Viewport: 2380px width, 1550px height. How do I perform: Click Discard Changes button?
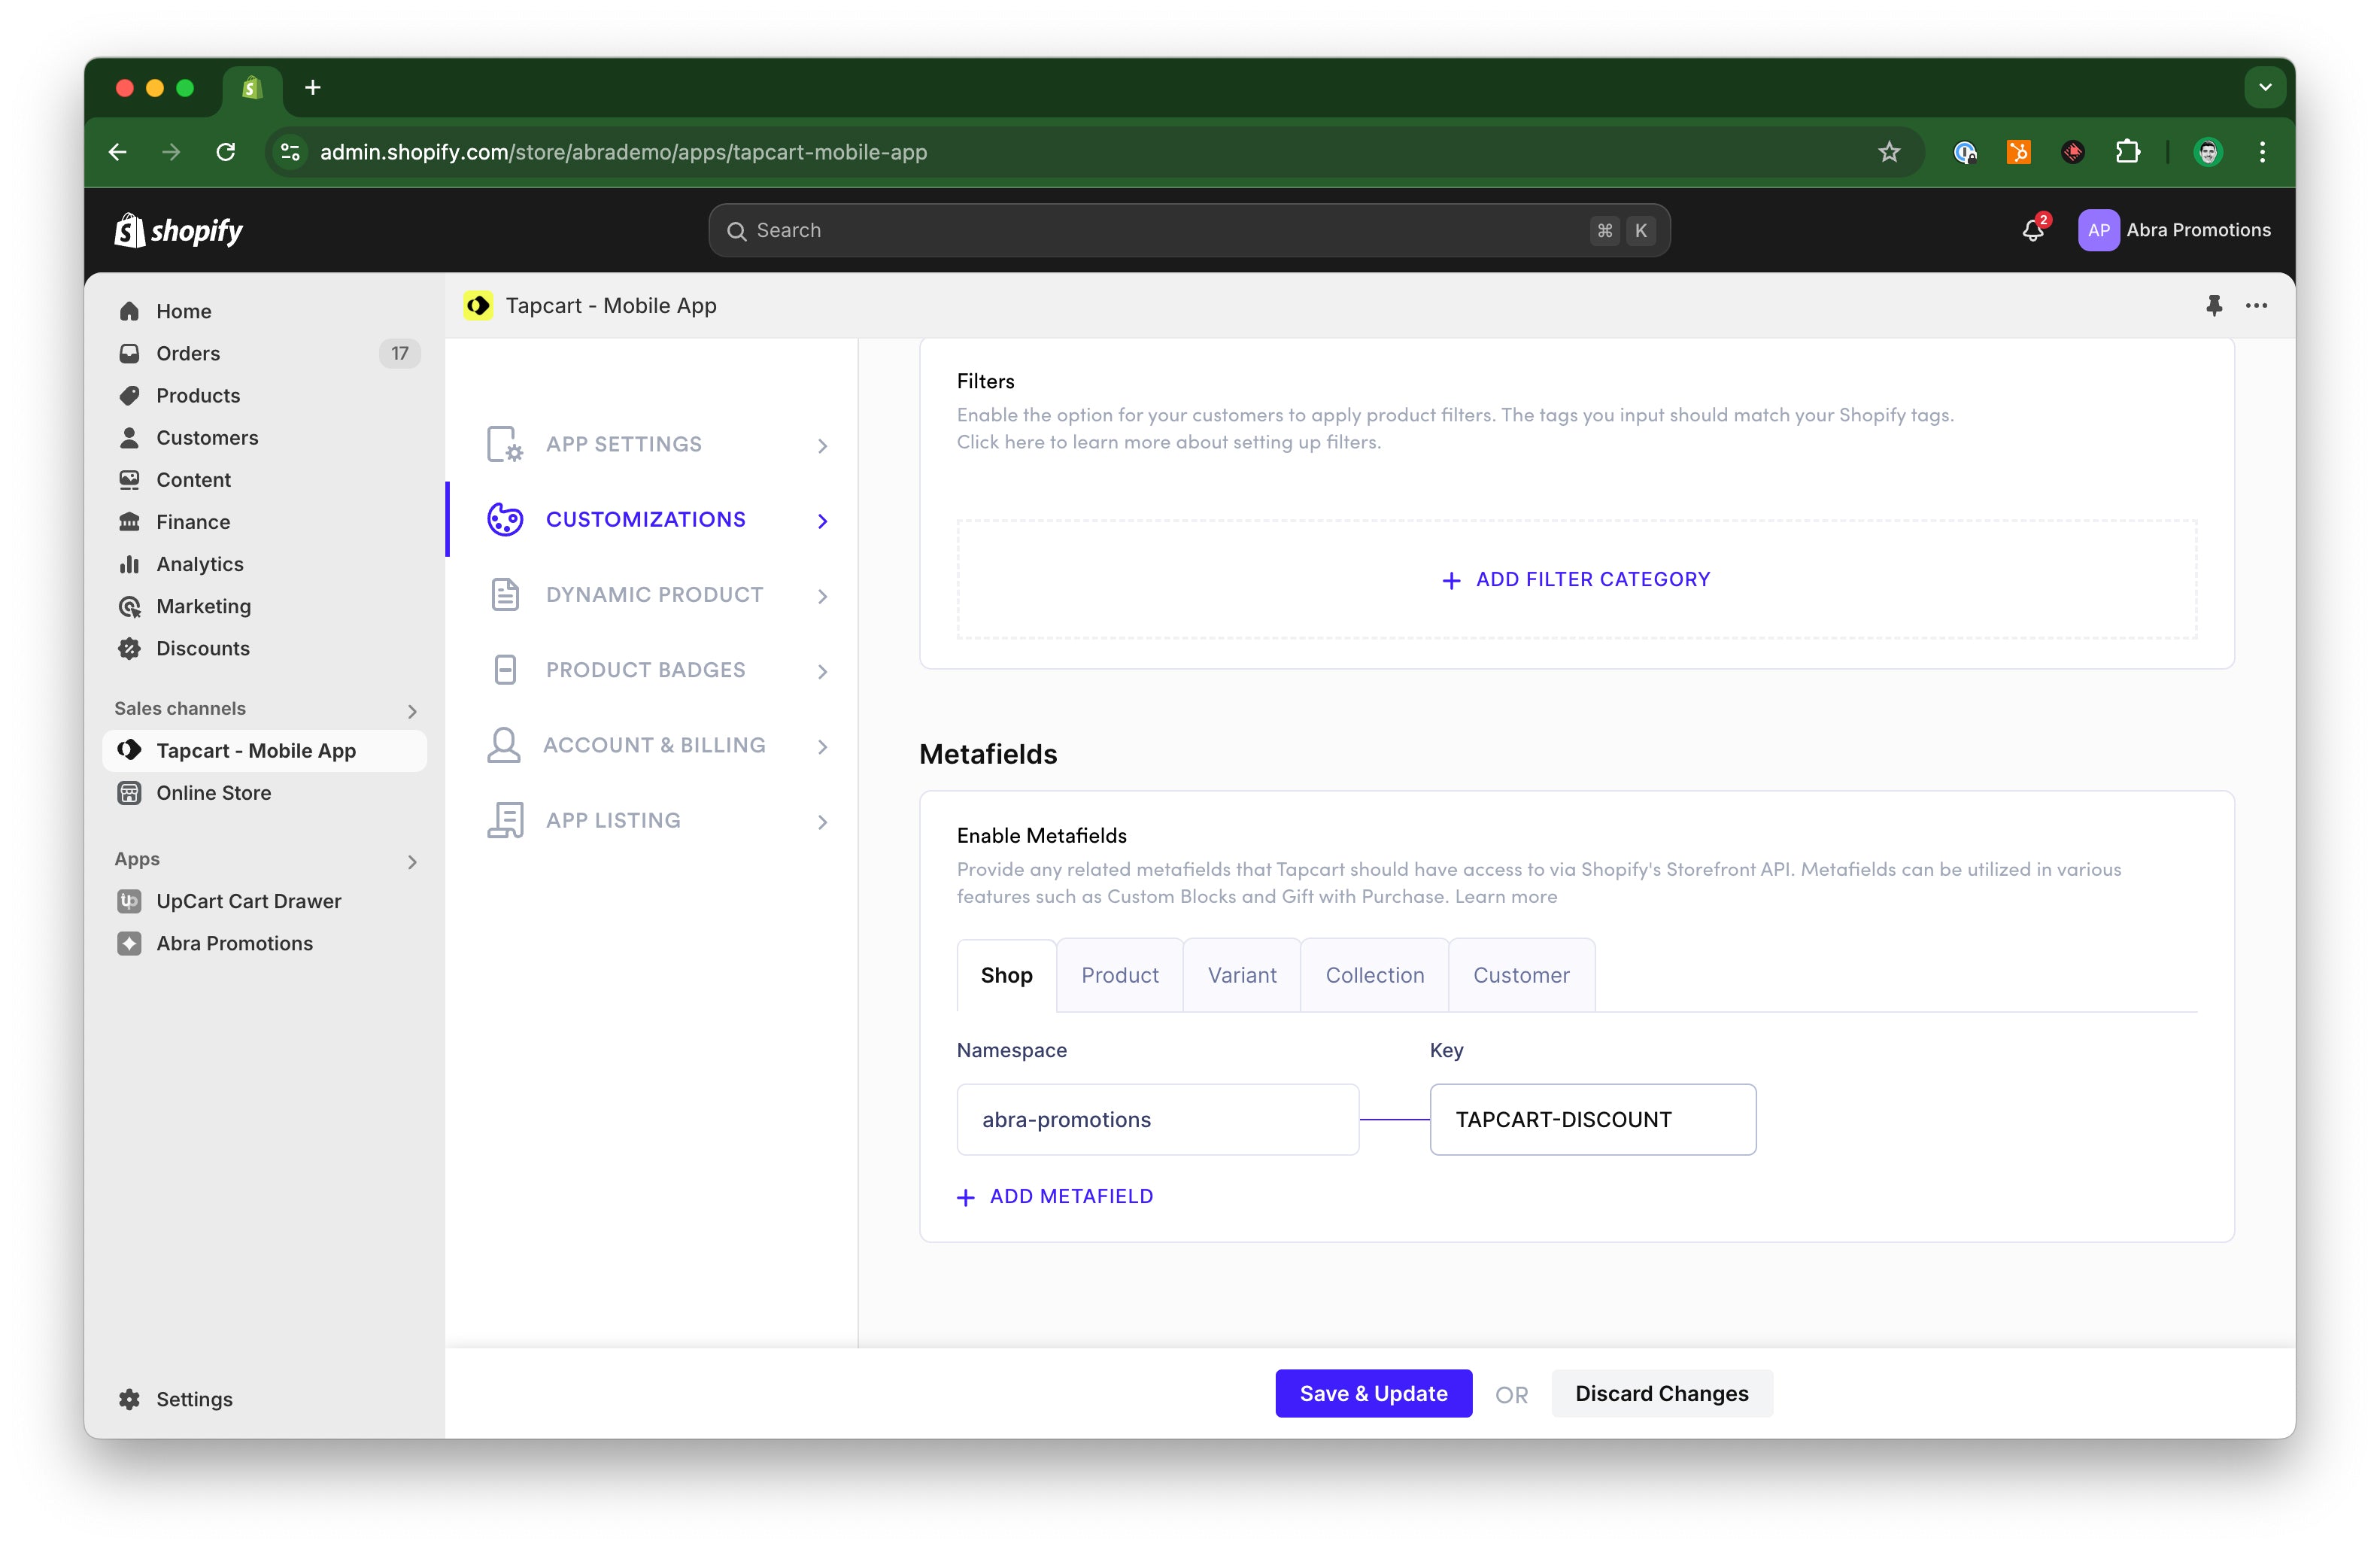pyautogui.click(x=1662, y=1393)
